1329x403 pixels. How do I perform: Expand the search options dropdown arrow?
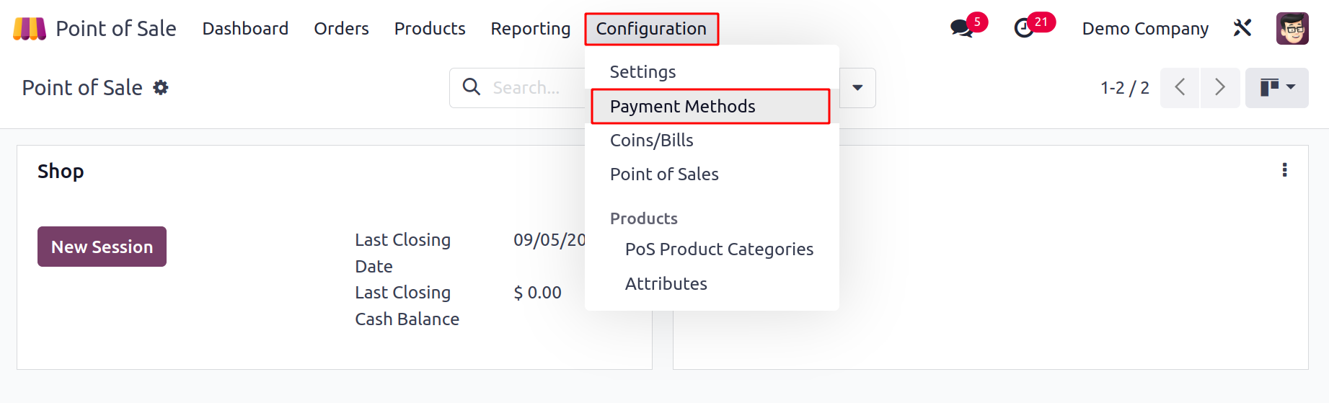(857, 88)
